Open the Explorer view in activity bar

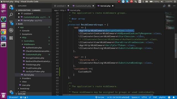pyautogui.click(x=11, y=7)
